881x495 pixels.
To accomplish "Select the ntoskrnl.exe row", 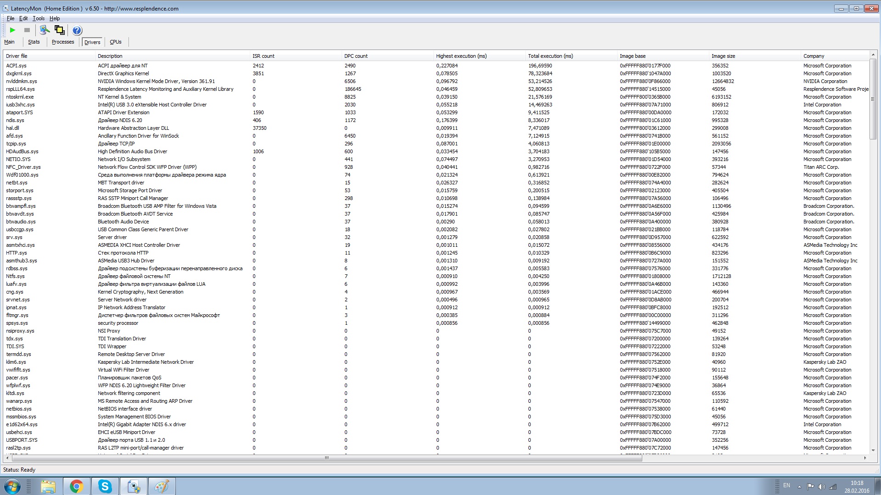I will tap(436, 97).
